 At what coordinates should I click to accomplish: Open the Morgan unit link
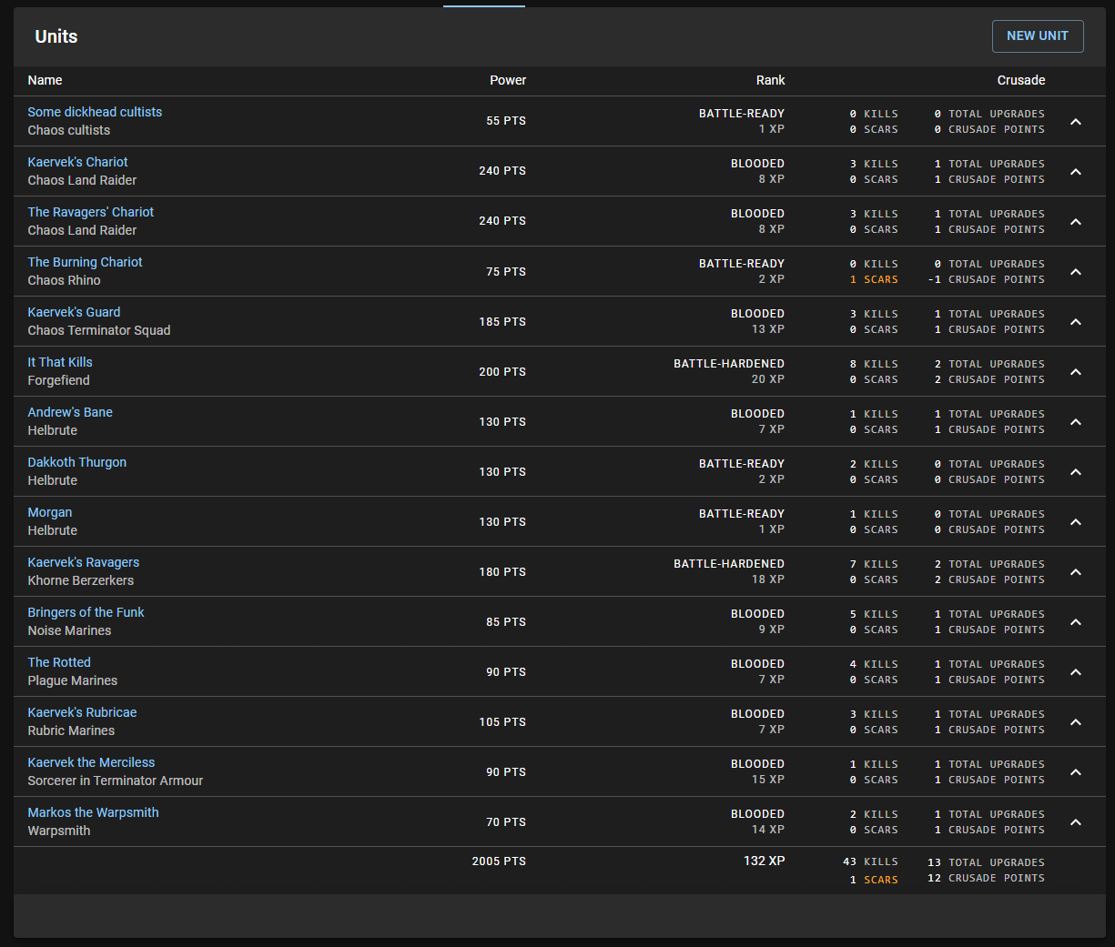point(50,512)
